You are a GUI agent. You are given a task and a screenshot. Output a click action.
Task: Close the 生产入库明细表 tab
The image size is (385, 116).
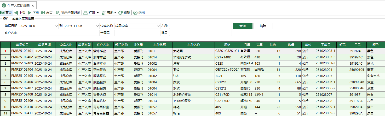click(32, 5)
